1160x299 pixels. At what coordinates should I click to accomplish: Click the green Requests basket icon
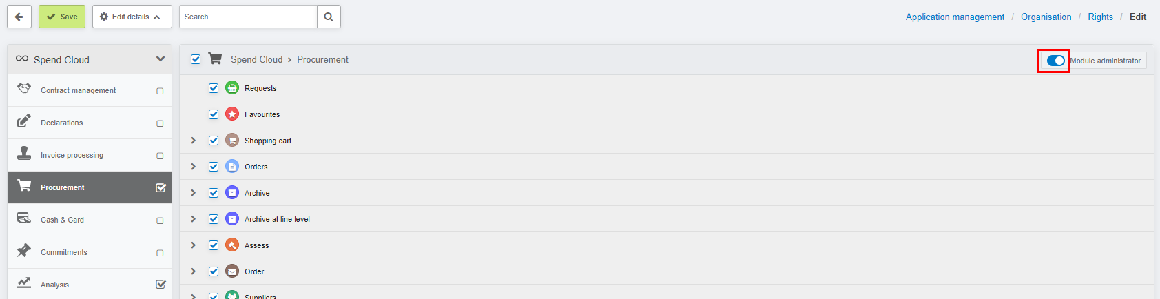(232, 88)
